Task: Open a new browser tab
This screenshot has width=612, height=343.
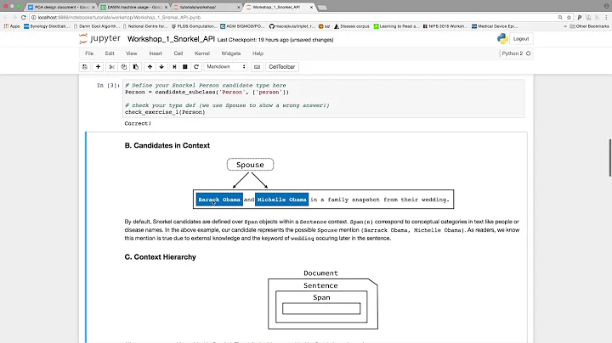Action: (x=322, y=8)
